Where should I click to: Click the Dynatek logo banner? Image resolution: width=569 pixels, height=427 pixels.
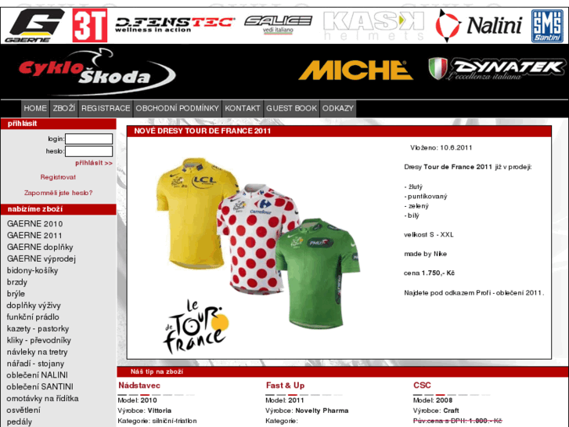497,69
